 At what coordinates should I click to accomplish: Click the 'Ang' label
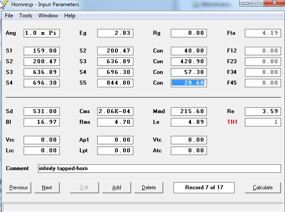tap(11, 33)
